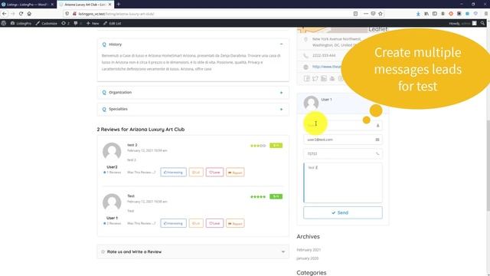Screen dimensions: 490x276
Task: Click the email field user2@test.com
Action: [343, 140]
